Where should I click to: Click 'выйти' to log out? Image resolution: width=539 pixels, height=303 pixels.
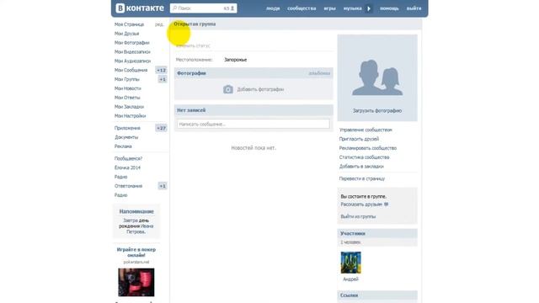(414, 8)
